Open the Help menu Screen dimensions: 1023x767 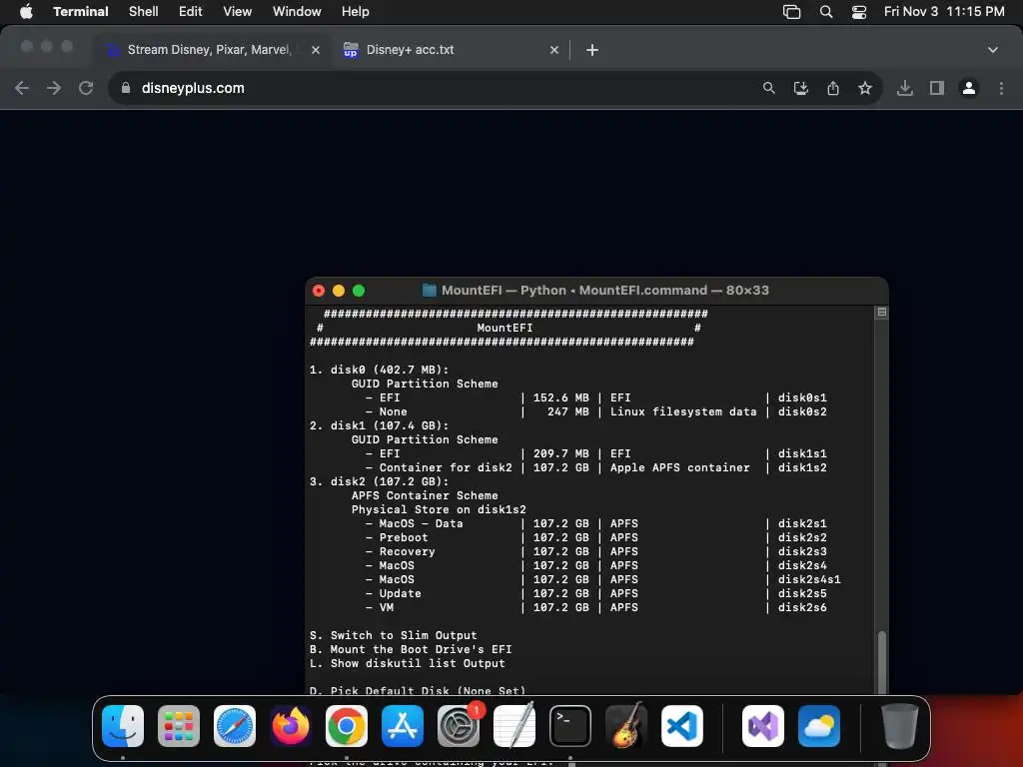(355, 12)
